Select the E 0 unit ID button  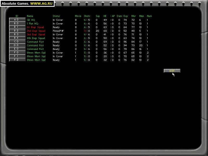(x=17, y=49)
